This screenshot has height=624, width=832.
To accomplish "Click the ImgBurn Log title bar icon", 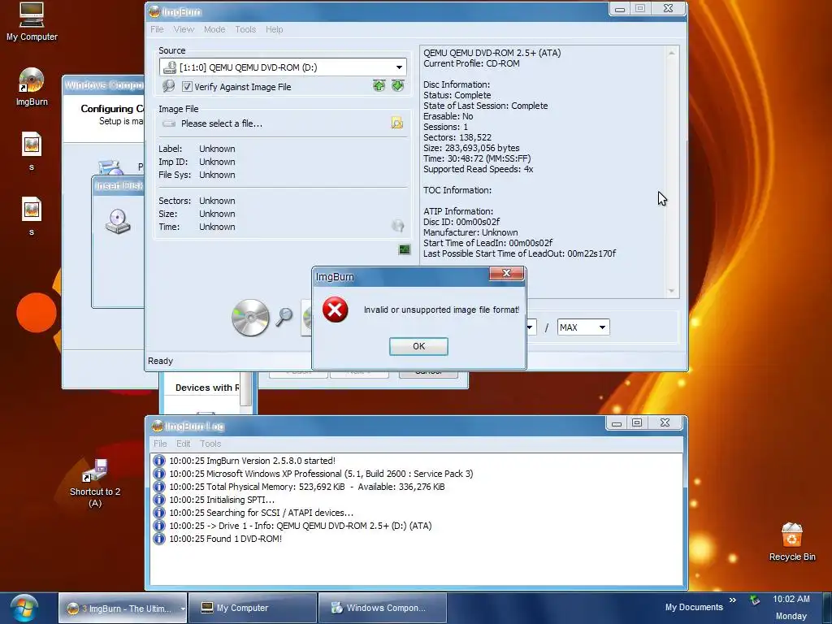I will pyautogui.click(x=157, y=426).
